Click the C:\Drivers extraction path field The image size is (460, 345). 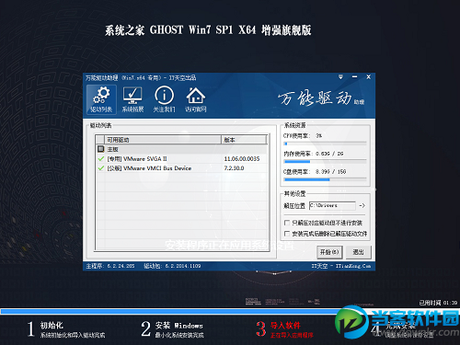(x=332, y=205)
